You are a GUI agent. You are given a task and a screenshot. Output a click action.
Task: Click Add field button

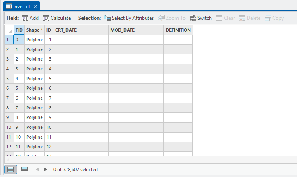30,18
